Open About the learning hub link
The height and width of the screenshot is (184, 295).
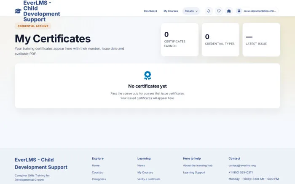coord(198,166)
